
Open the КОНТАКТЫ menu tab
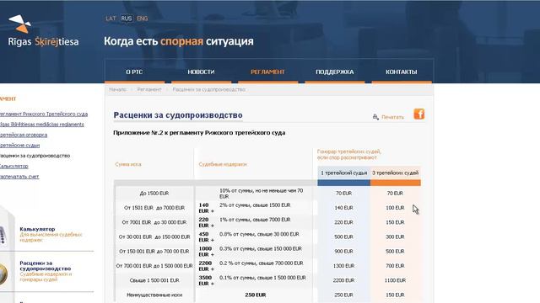pos(402,72)
